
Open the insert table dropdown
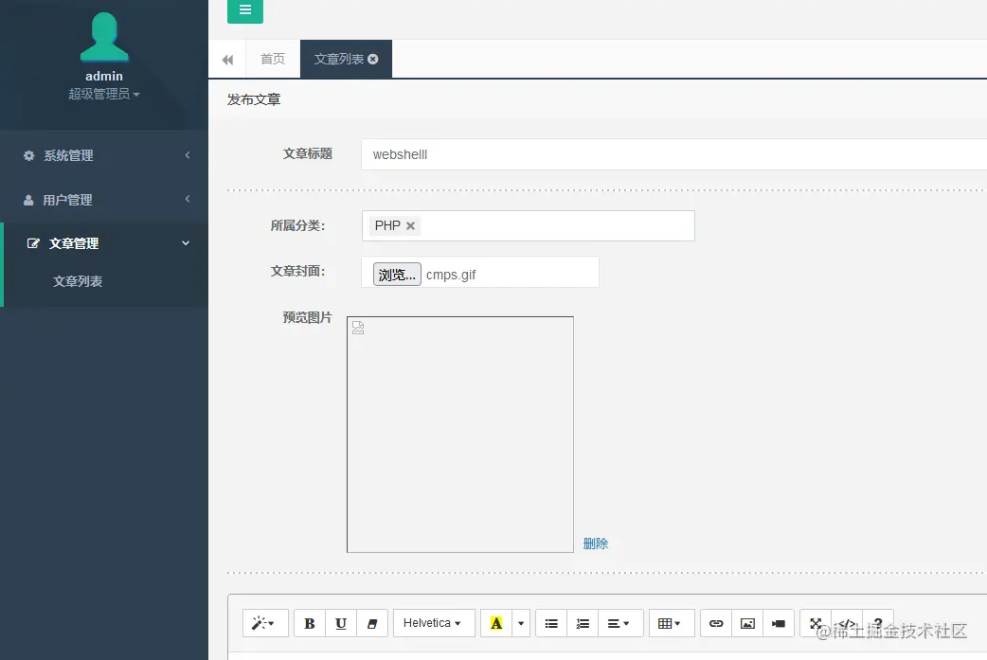[x=672, y=623]
